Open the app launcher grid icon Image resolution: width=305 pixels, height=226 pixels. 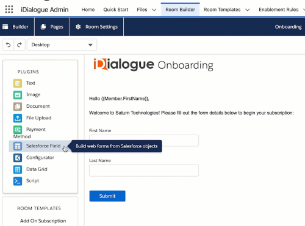tap(9, 9)
